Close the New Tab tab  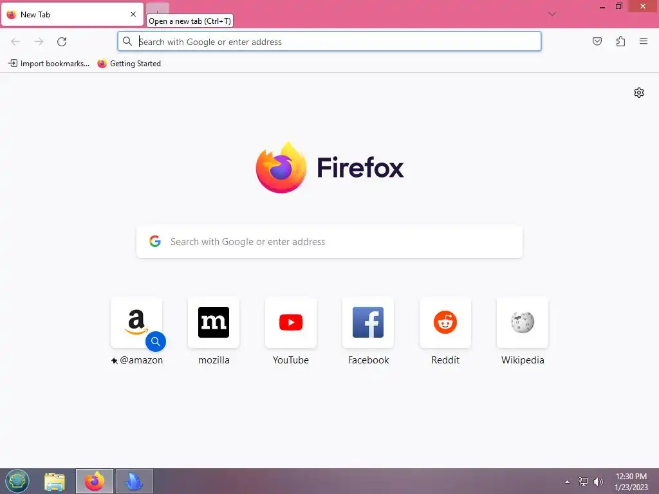pyautogui.click(x=133, y=14)
